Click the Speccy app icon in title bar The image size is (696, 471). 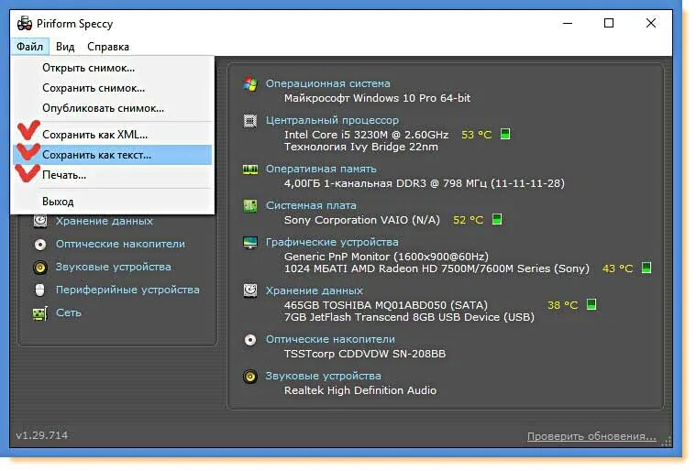pyautogui.click(x=25, y=23)
